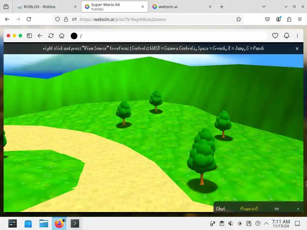Expand the list all tabs dropdown
The height and width of the screenshot is (230, 307).
tap(264, 7)
